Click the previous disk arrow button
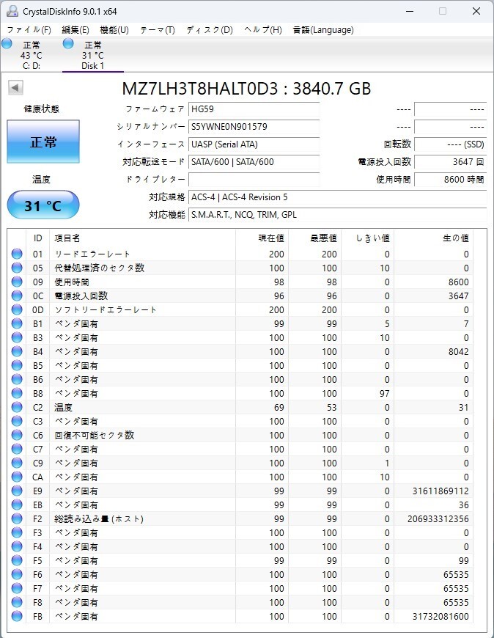This screenshot has height=638, width=494. (x=15, y=87)
